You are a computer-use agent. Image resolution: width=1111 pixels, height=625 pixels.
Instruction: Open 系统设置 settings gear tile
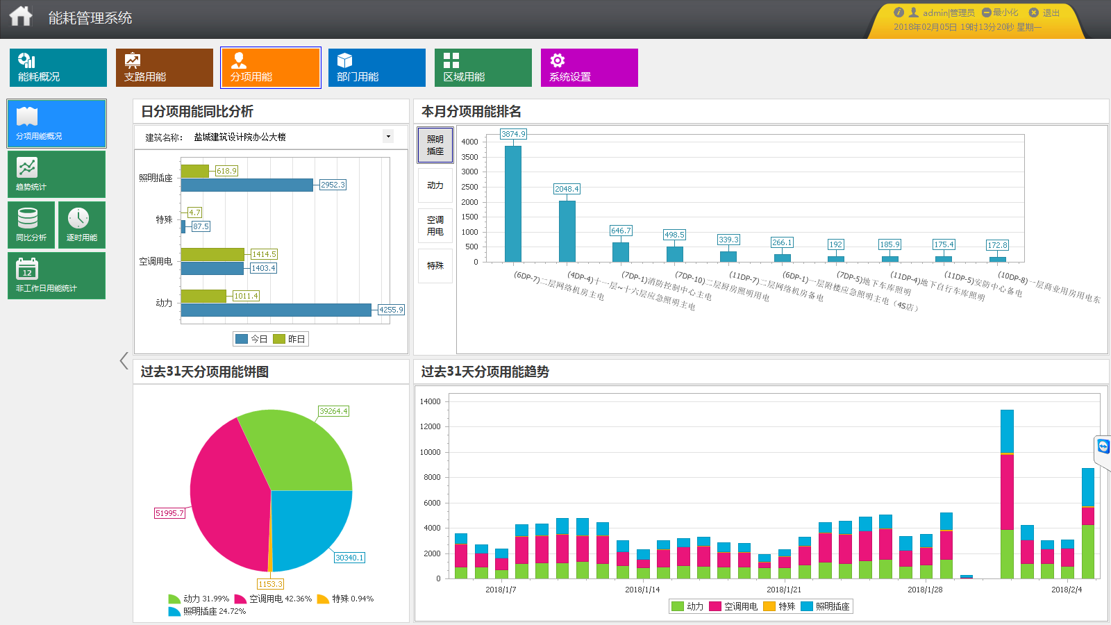click(x=590, y=67)
